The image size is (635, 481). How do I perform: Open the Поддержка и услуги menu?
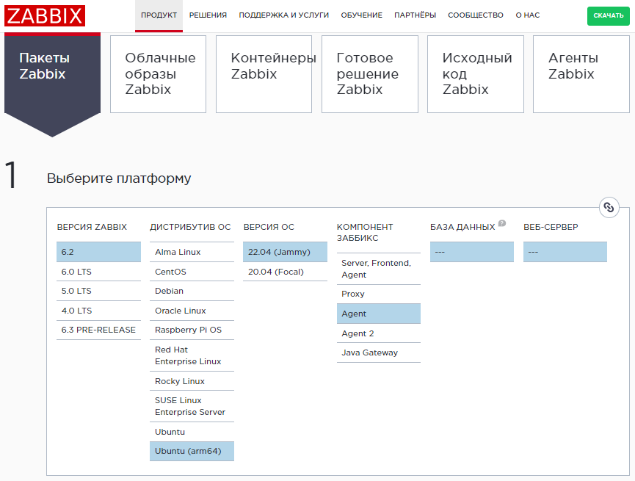tap(283, 15)
